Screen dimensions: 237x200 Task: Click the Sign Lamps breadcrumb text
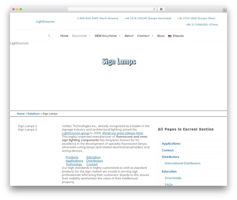click(50, 113)
